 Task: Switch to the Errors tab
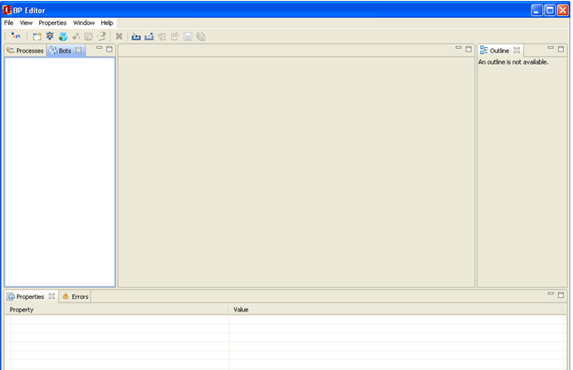click(x=75, y=296)
